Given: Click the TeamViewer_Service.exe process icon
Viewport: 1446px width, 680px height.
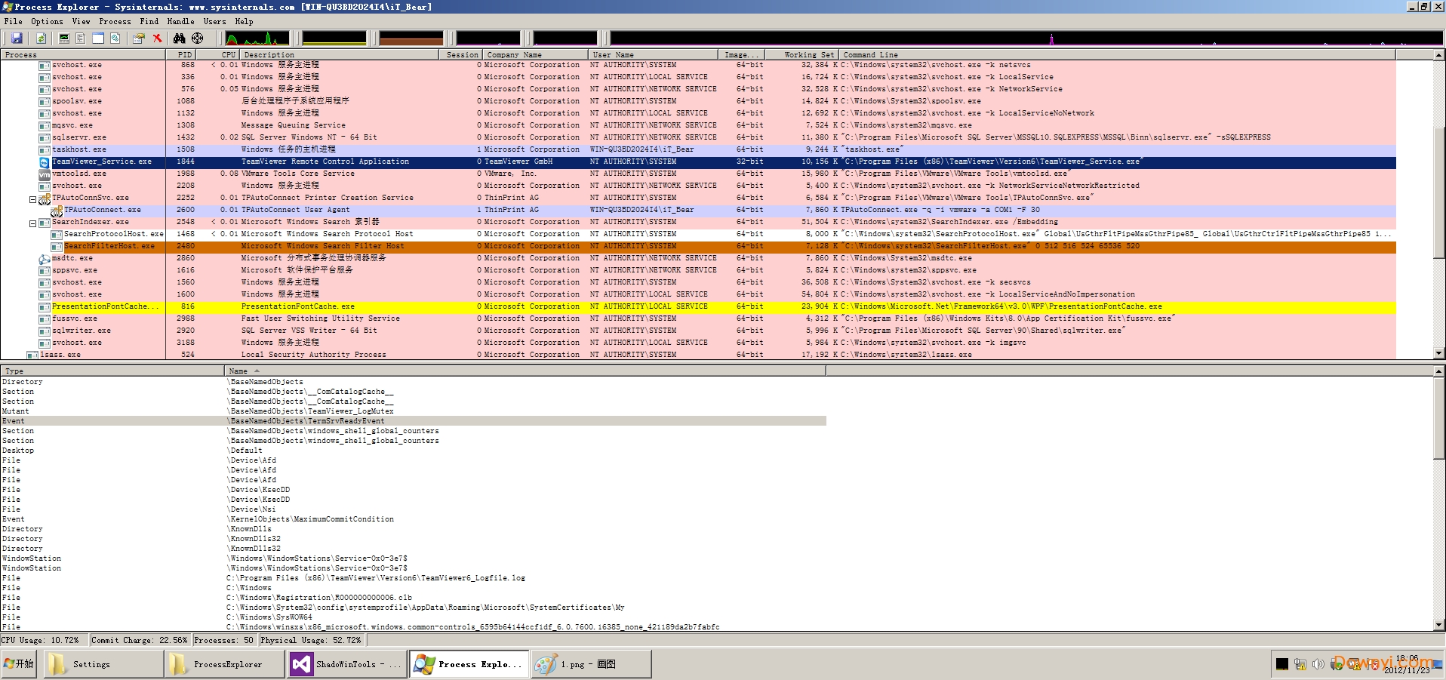Looking at the screenshot, I should [x=45, y=162].
